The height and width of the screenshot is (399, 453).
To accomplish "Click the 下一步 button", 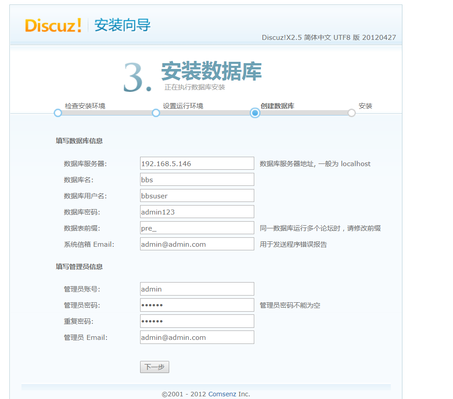I will coord(154,367).
